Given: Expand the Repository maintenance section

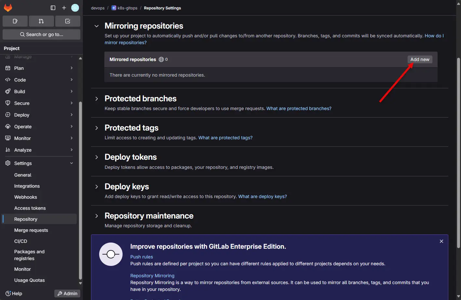Looking at the screenshot, I should coord(97,216).
